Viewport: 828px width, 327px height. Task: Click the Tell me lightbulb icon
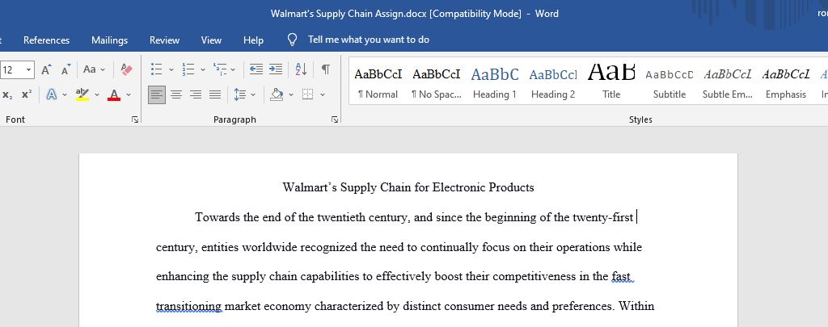coord(292,40)
